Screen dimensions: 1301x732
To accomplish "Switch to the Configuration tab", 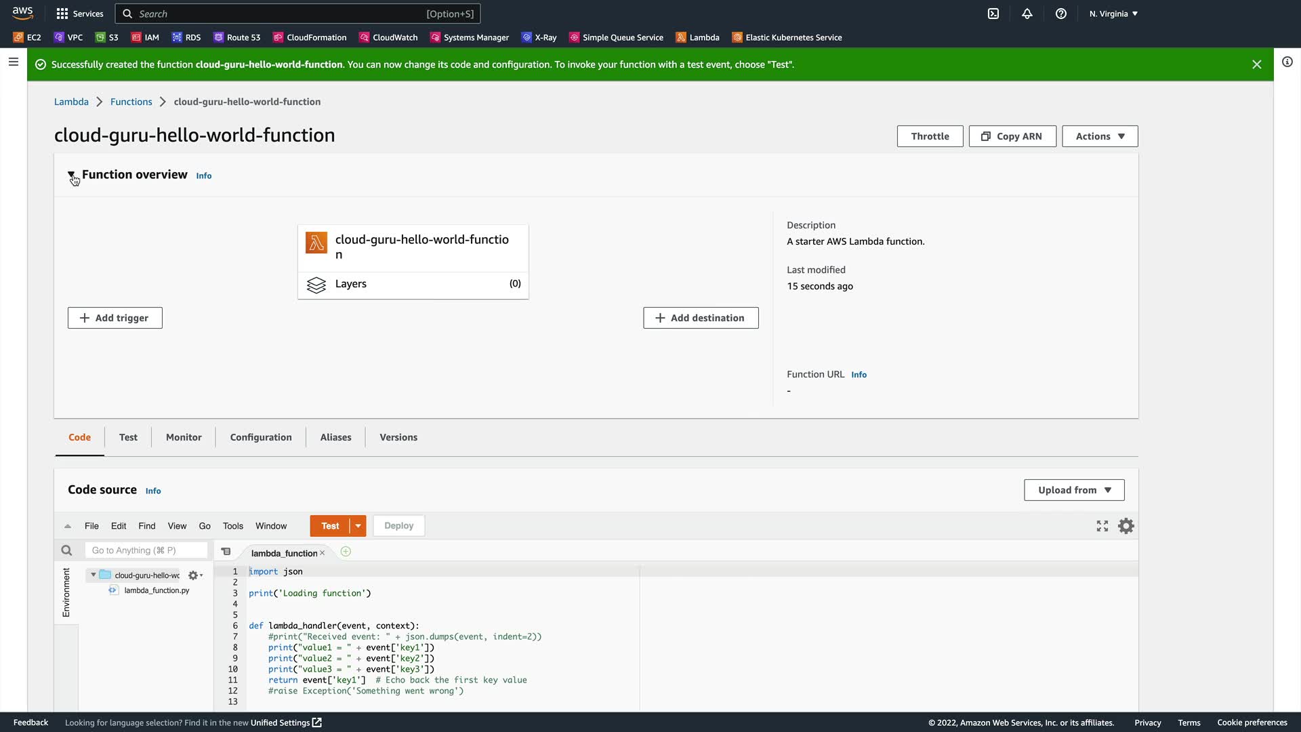I will [x=261, y=437].
